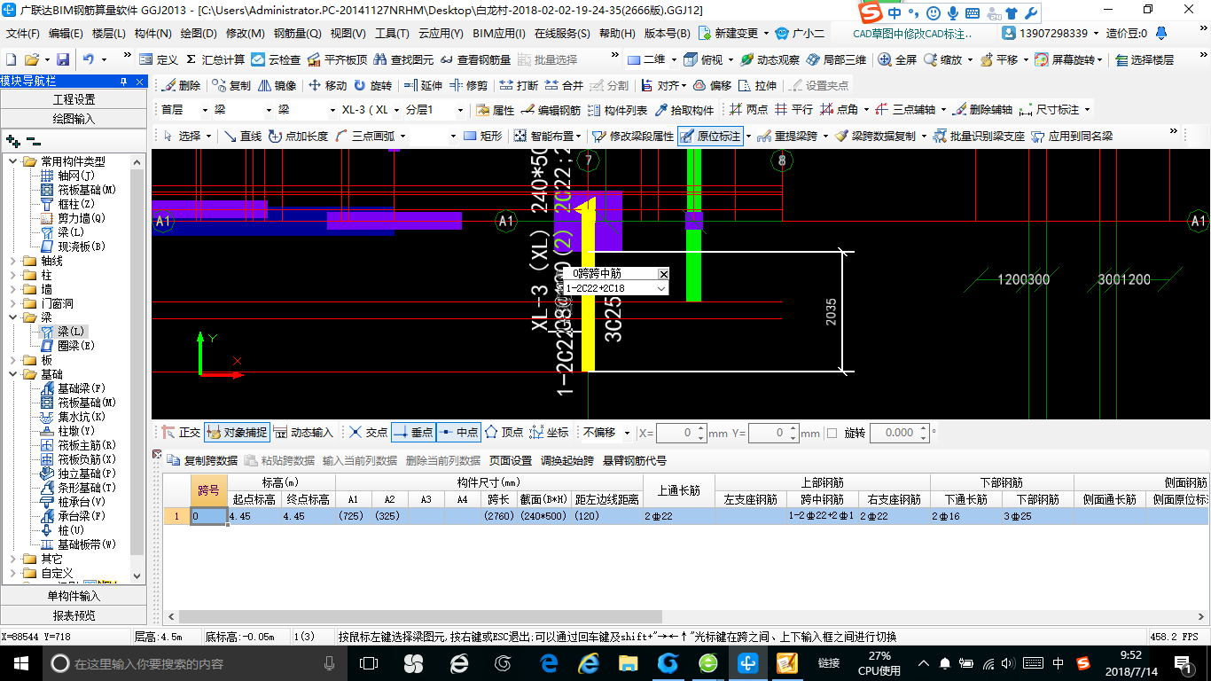The image size is (1211, 681).
Task: Toggle 交点 intersection snap
Action: (x=369, y=433)
